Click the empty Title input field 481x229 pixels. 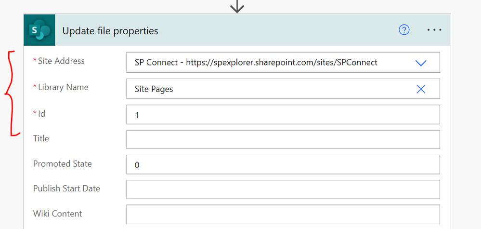pyautogui.click(x=283, y=139)
